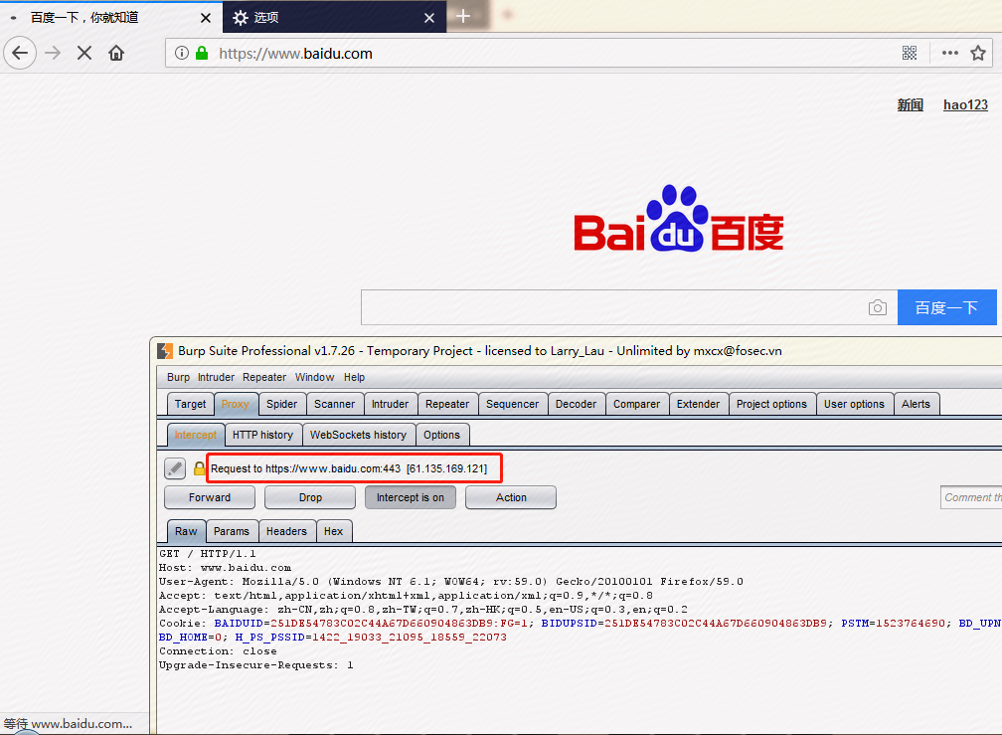The image size is (1002, 735).
Task: Close the Baidu browser tab
Action: (206, 18)
